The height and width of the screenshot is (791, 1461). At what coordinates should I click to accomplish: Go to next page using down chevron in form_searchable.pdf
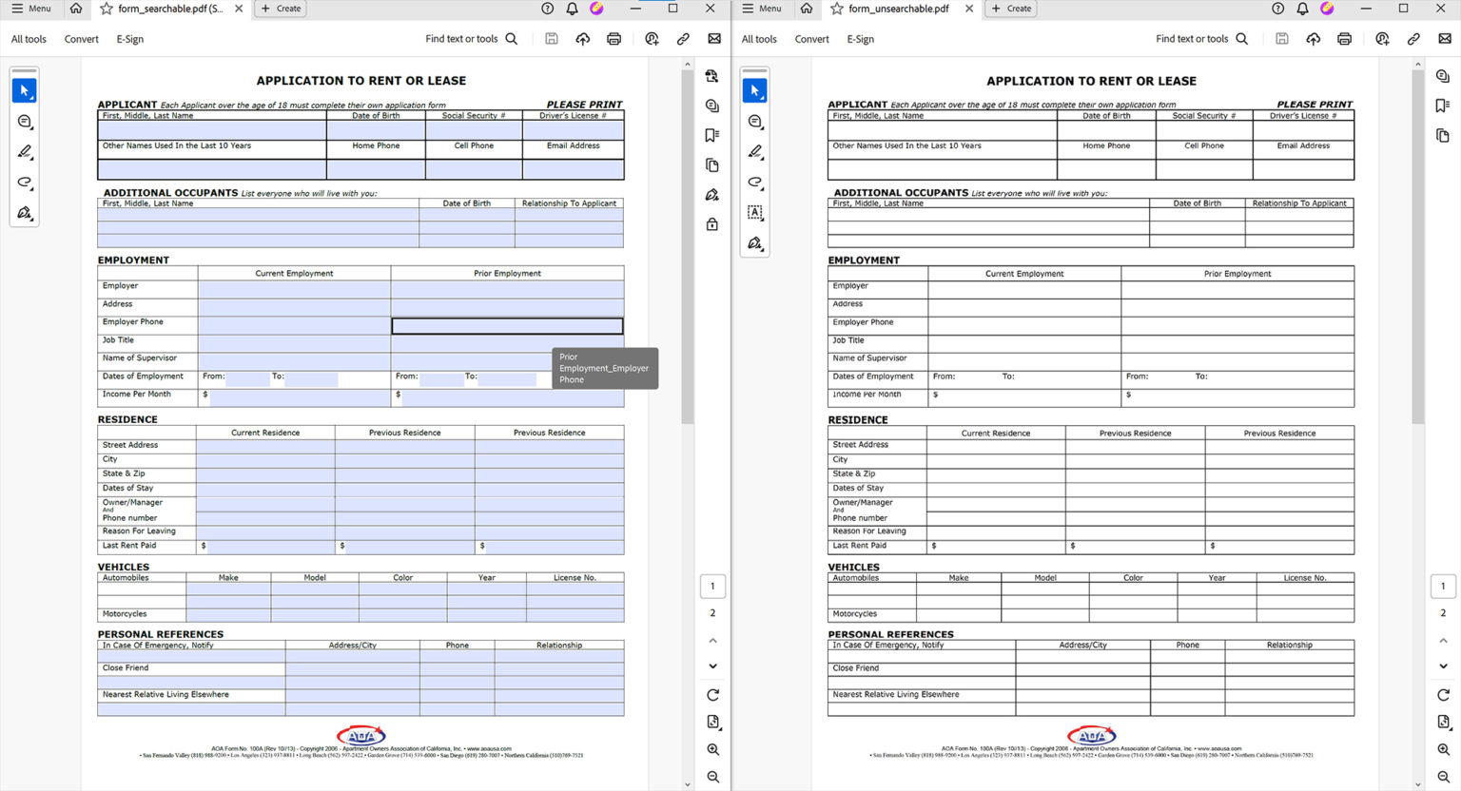(x=712, y=666)
